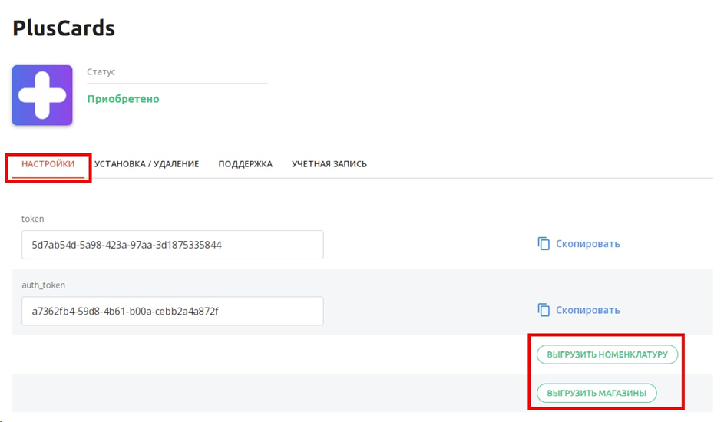Click ВЫГРУЗИТЬ НОМЕНКЛАТУРУ button
724x422 pixels.
[607, 354]
